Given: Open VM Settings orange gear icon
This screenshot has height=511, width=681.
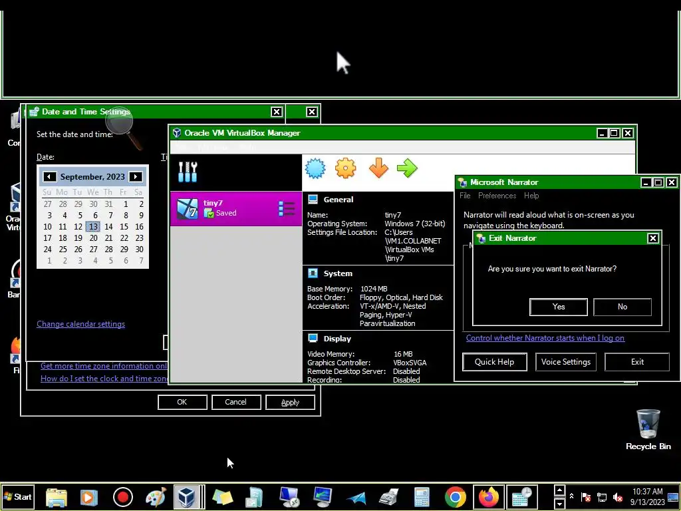Looking at the screenshot, I should pyautogui.click(x=346, y=168).
